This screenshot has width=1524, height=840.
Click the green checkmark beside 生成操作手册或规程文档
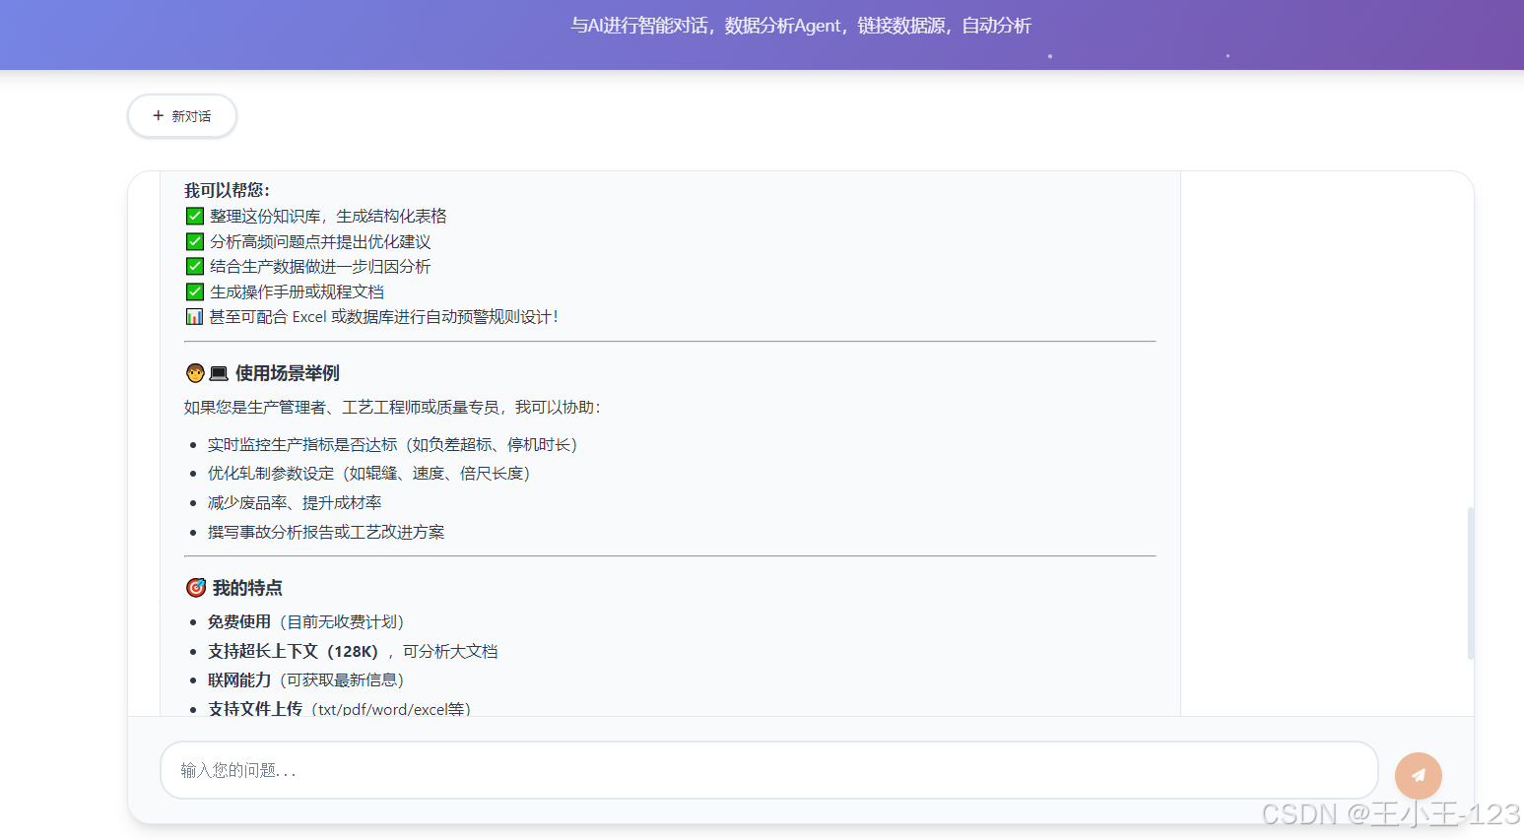tap(194, 291)
